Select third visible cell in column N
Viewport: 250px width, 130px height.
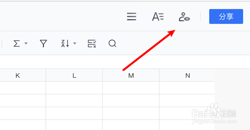[187, 113]
